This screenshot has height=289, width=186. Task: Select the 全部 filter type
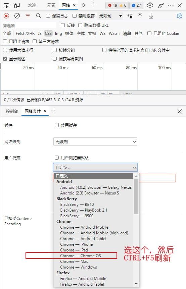point(7,34)
